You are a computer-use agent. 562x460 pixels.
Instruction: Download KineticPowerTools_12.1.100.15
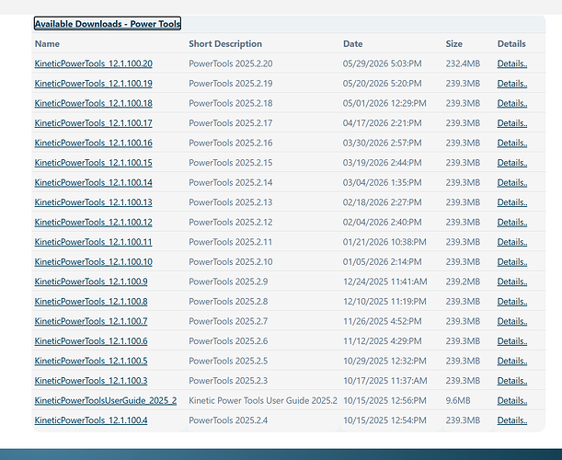click(93, 163)
